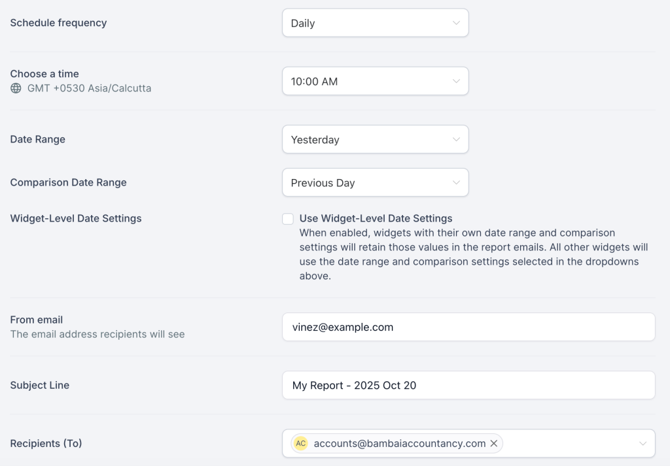Remove the accounts@bambaiaccountancy.com recipient

494,443
